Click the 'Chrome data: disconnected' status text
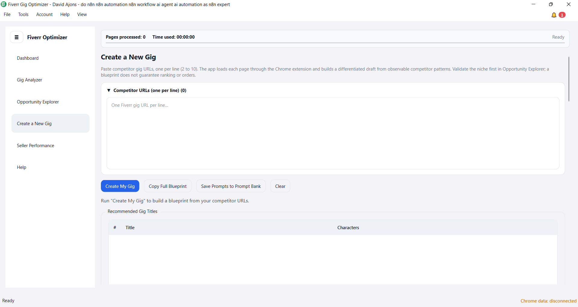 pos(548,301)
